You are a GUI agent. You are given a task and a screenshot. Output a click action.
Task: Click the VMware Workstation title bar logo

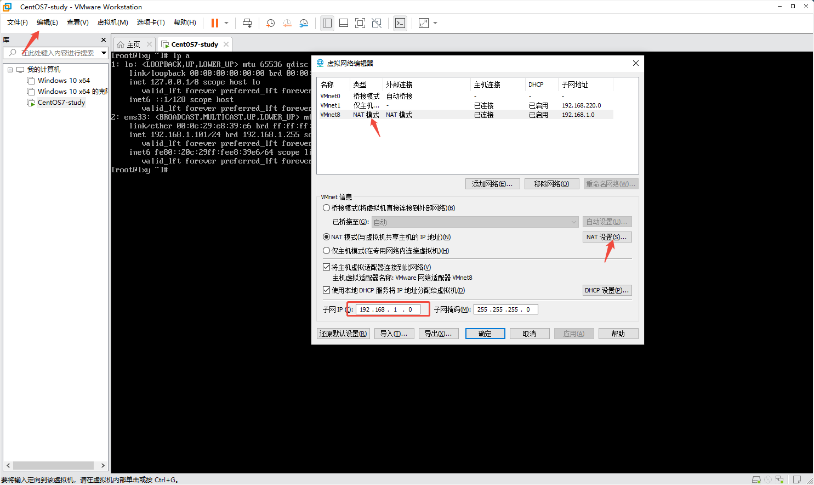7,7
